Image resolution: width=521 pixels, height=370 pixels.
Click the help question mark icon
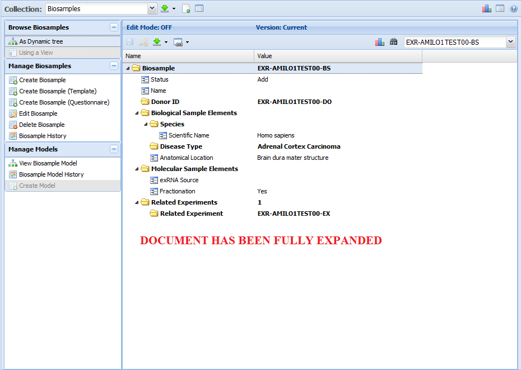click(x=514, y=9)
